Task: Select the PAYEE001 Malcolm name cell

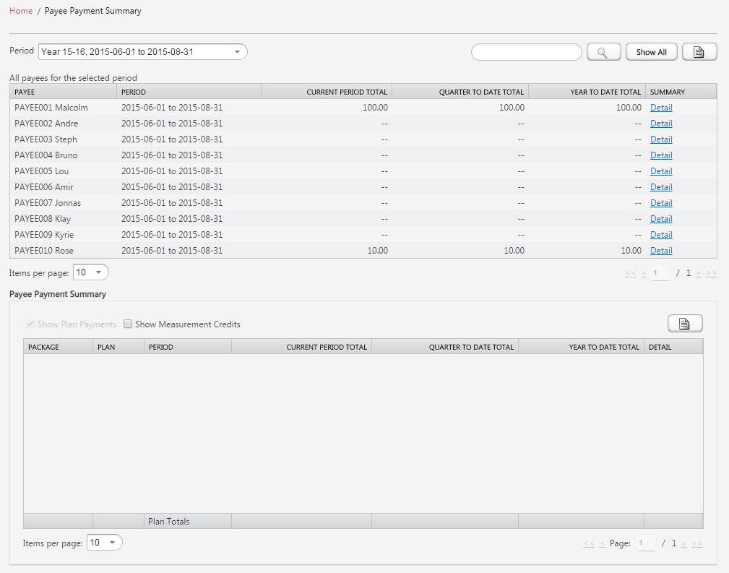Action: (x=64, y=108)
